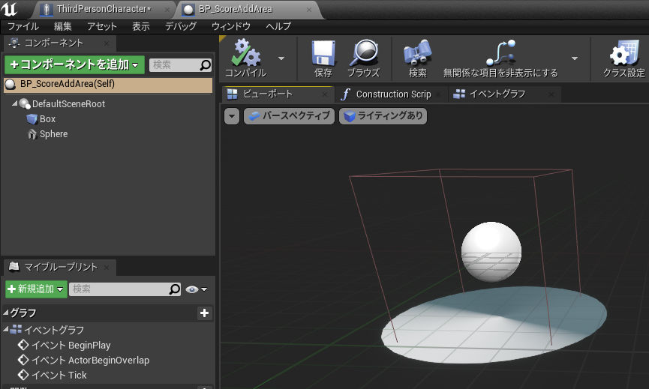Select the マイブループリント panel tab
Image resolution: width=649 pixels, height=389 pixels.
point(61,267)
